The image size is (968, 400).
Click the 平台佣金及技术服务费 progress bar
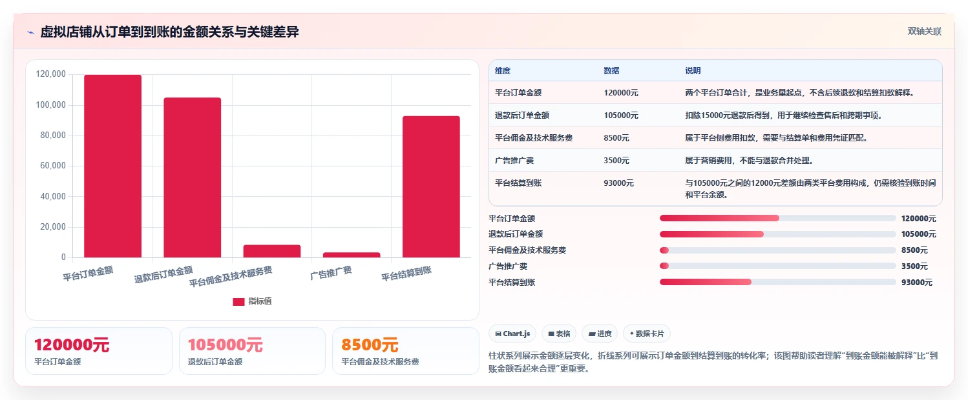[x=778, y=250]
